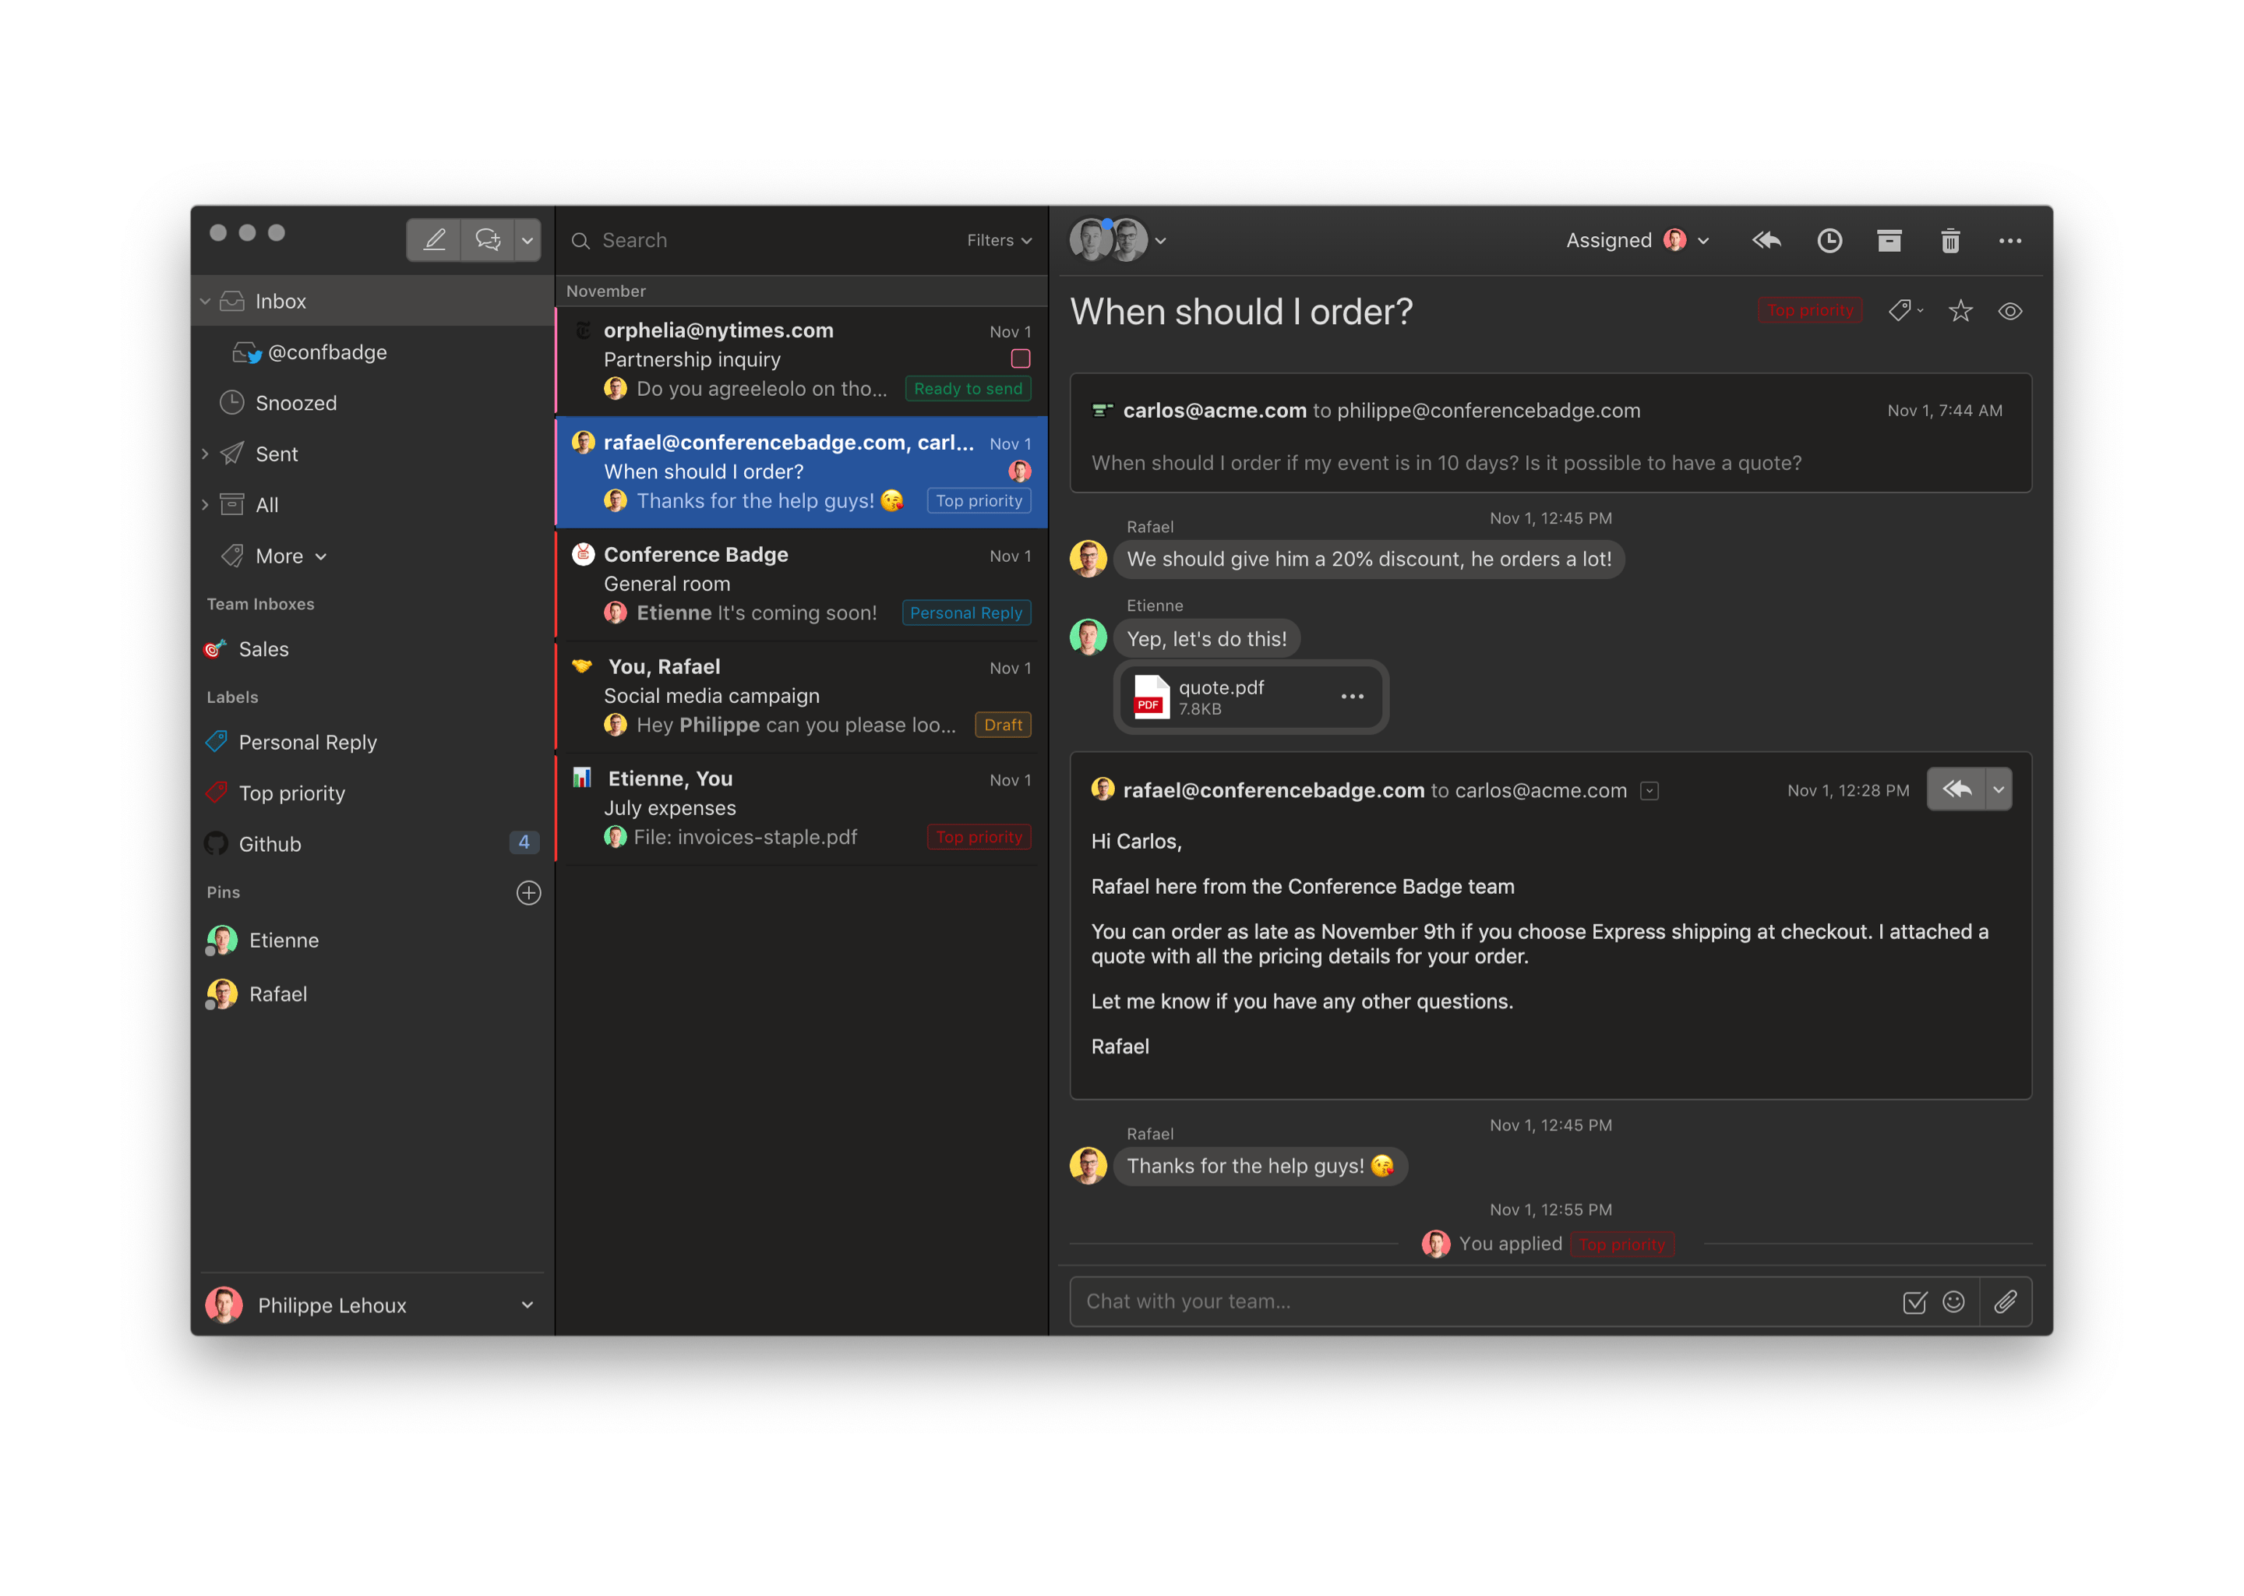Show the Github label conversations
The width and height of the screenshot is (2244, 1596).
269,843
